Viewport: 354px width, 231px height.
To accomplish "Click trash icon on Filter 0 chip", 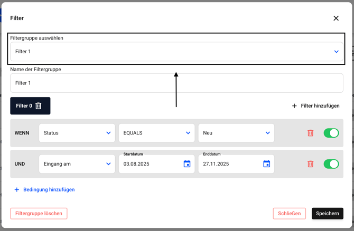I will tap(39, 106).
